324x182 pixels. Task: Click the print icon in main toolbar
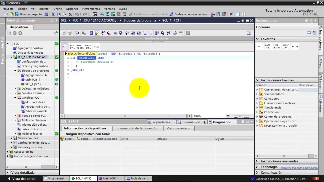point(46,14)
